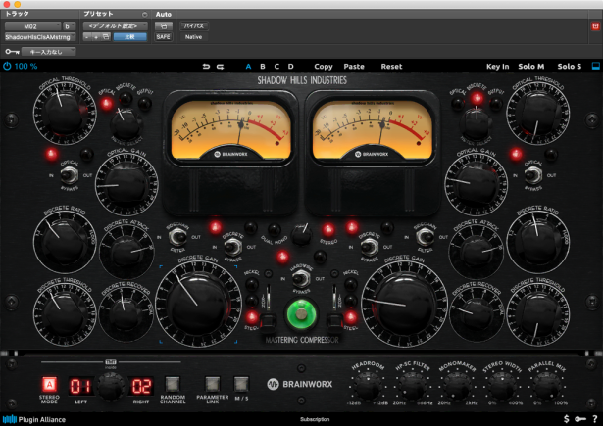Image resolution: width=603 pixels, height=426 pixels.
Task: Click the Plugin Alliance logo
Action: pos(34,419)
